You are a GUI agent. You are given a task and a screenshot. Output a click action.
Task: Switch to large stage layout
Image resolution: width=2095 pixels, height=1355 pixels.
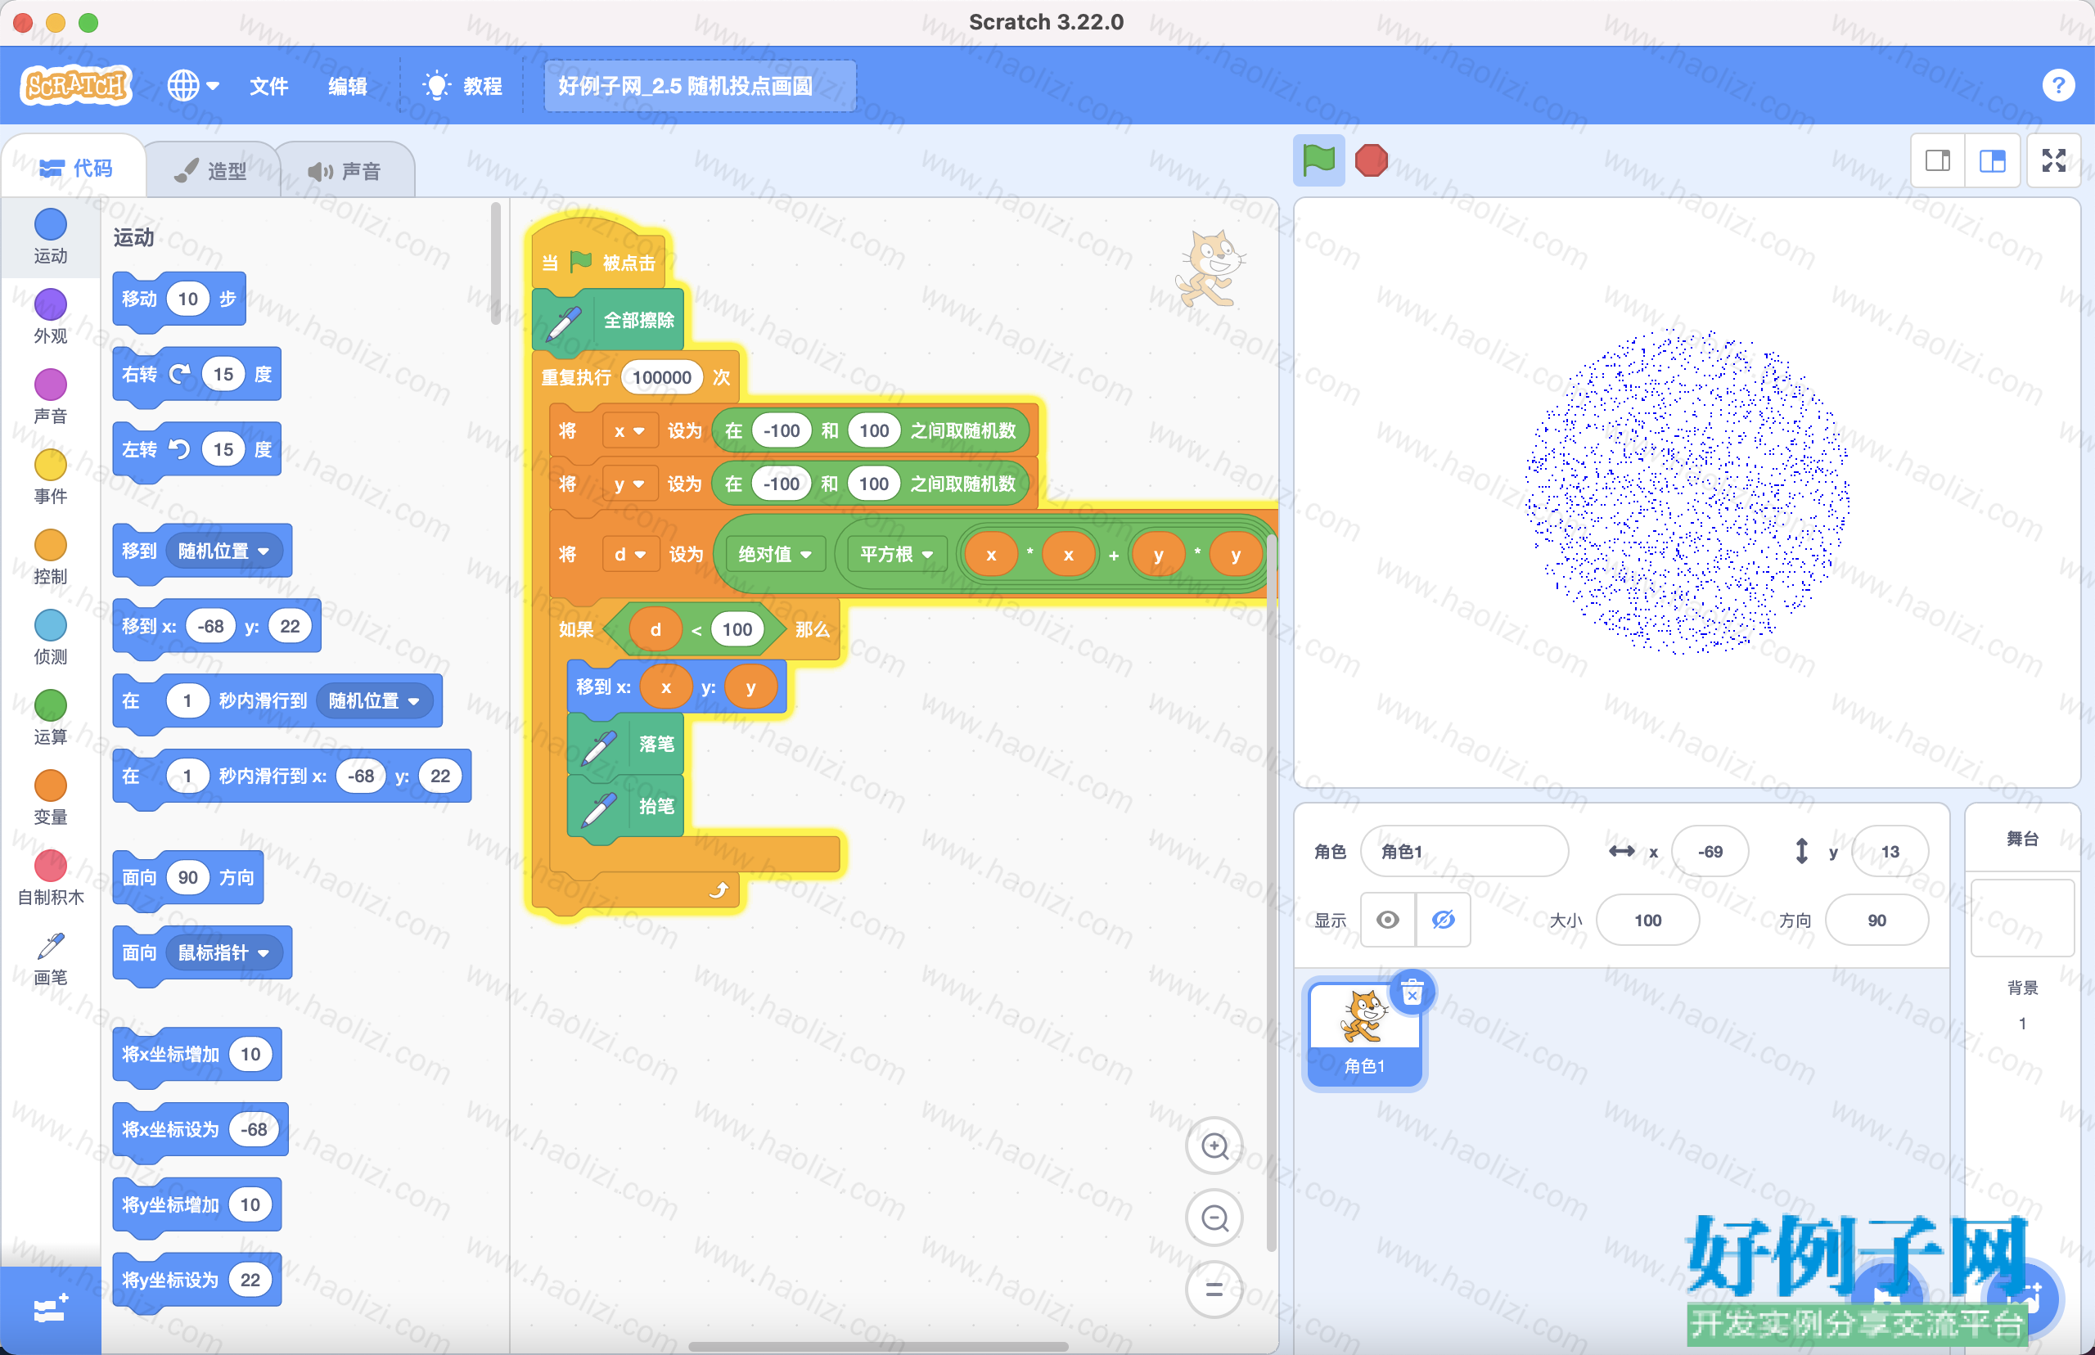[x=1992, y=160]
